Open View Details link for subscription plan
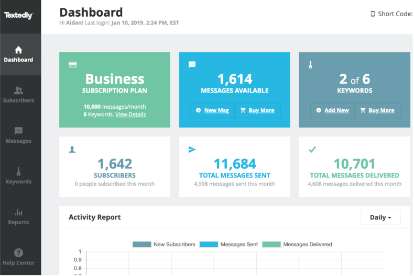This screenshot has height=276, width=414. [130, 114]
